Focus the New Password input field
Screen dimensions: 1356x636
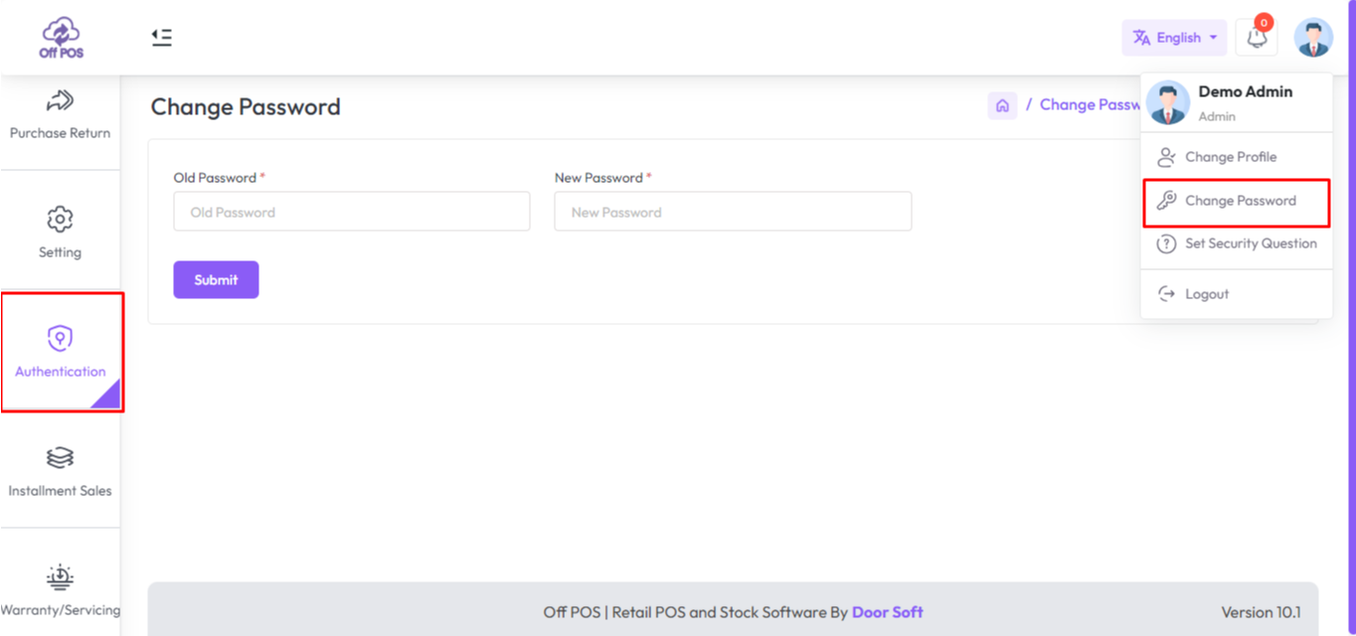[733, 212]
